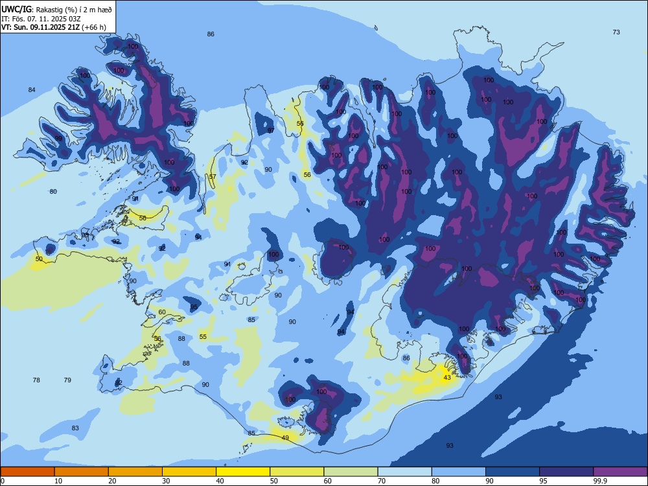Click the value 84 off the Westfjords
648x486 pixels.
click(x=32, y=89)
